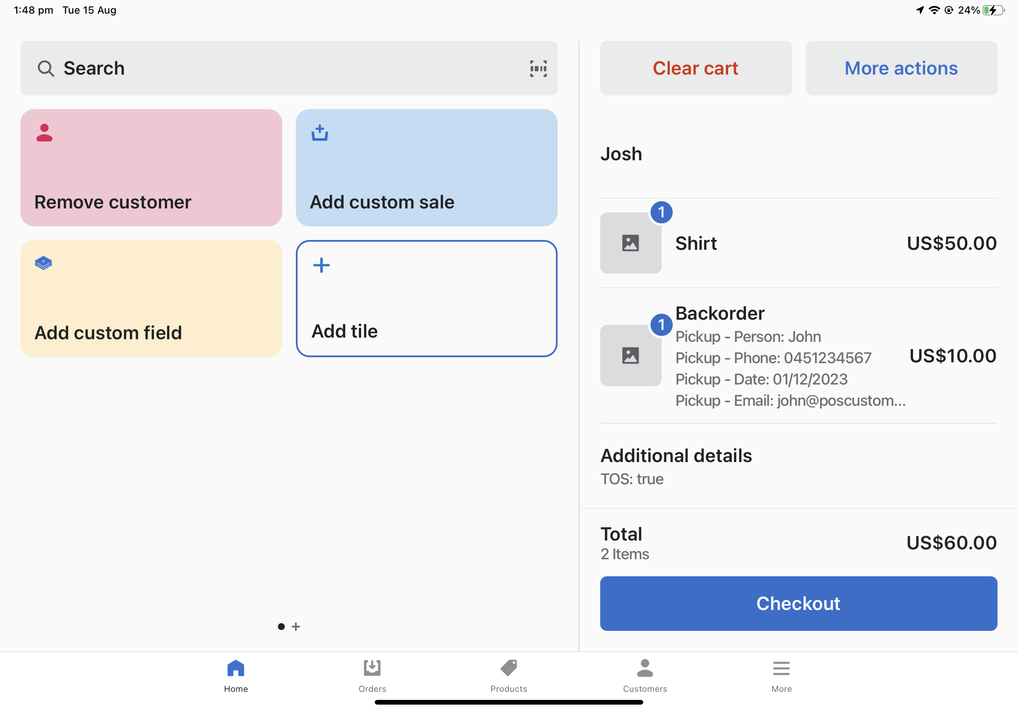Image resolution: width=1018 pixels, height=711 pixels.
Task: Tap the 'TOS: true' detail
Action: (632, 479)
